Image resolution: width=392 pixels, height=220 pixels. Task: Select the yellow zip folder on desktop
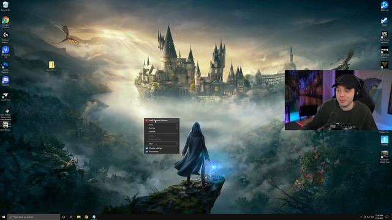pos(51,66)
